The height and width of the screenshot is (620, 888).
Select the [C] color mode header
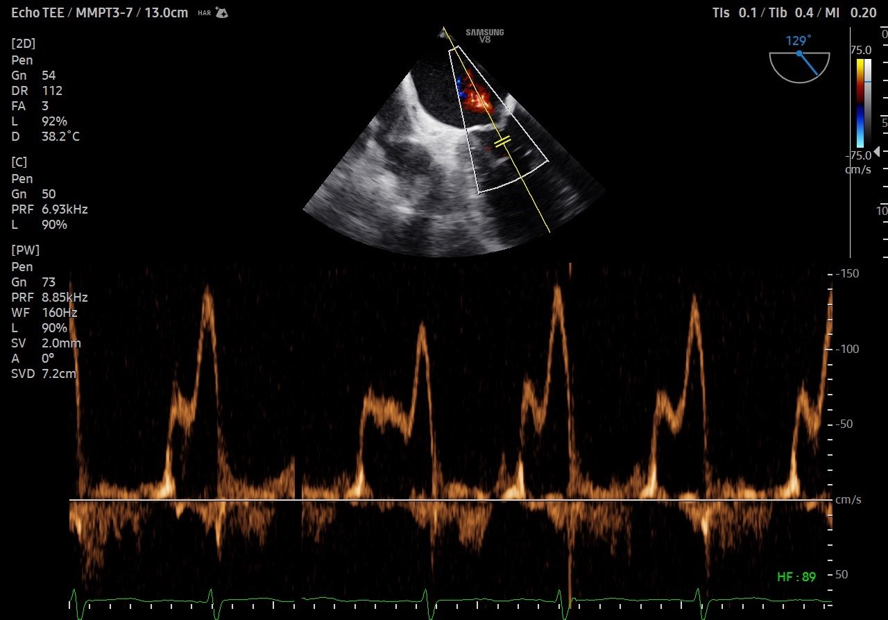[x=19, y=162]
